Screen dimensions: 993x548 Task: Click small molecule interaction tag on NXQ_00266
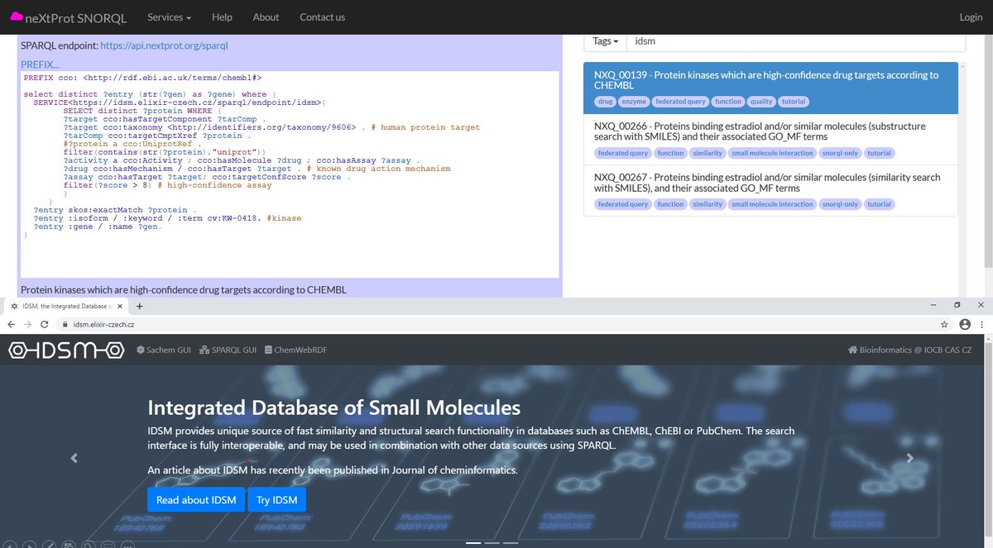coord(772,153)
